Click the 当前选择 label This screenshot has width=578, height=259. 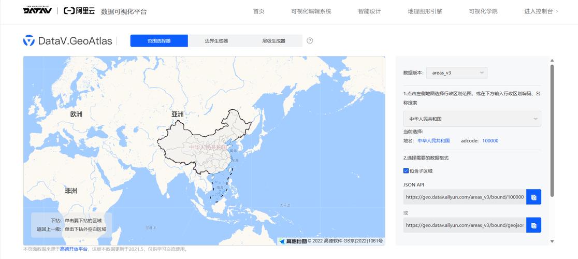click(413, 132)
